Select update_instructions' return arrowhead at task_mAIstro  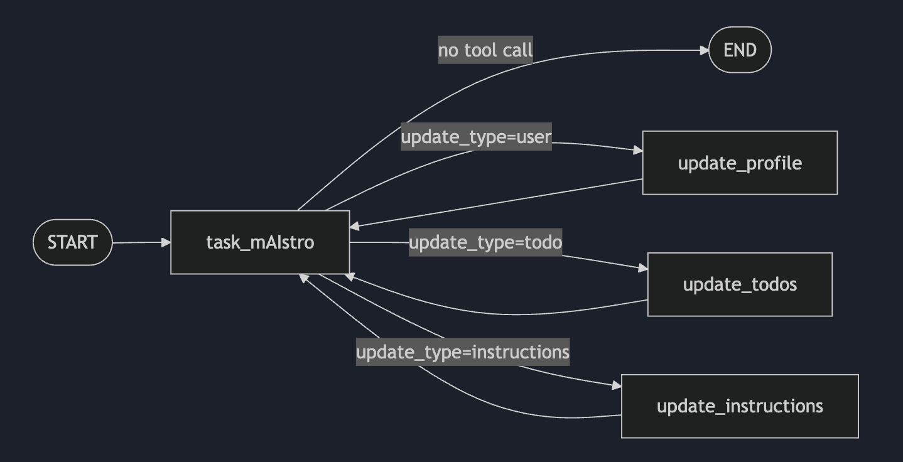[303, 278]
